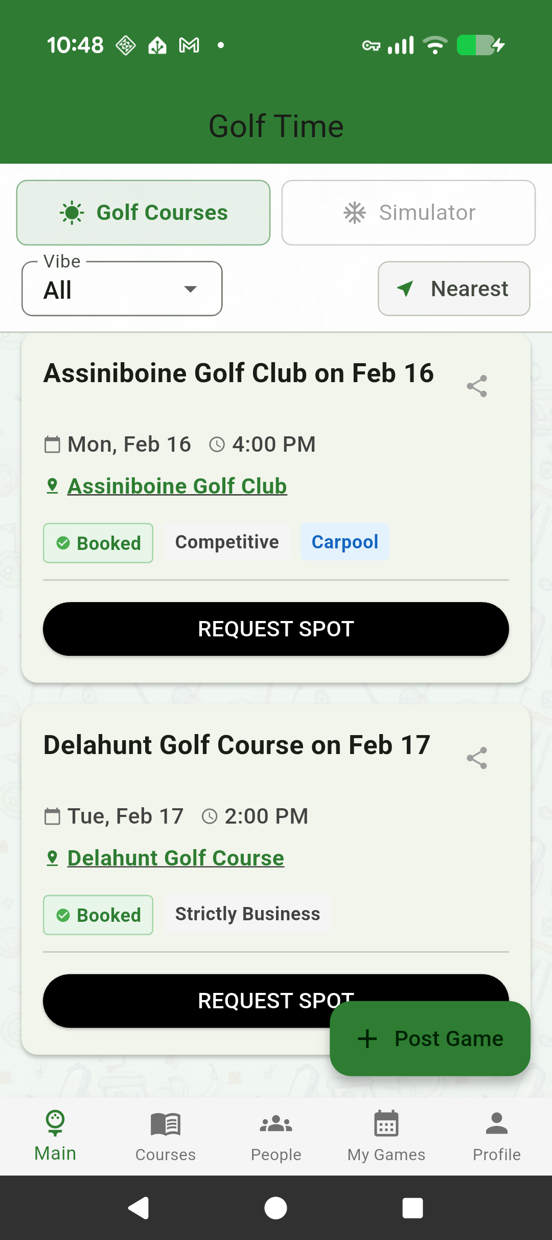Open the Vibe dropdown
The width and height of the screenshot is (552, 1240).
click(x=122, y=290)
